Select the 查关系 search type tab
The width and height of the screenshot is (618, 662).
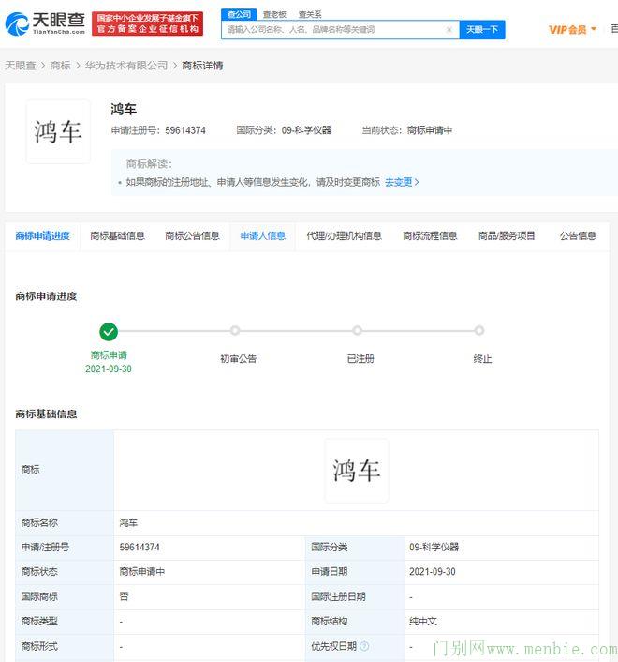(x=310, y=14)
